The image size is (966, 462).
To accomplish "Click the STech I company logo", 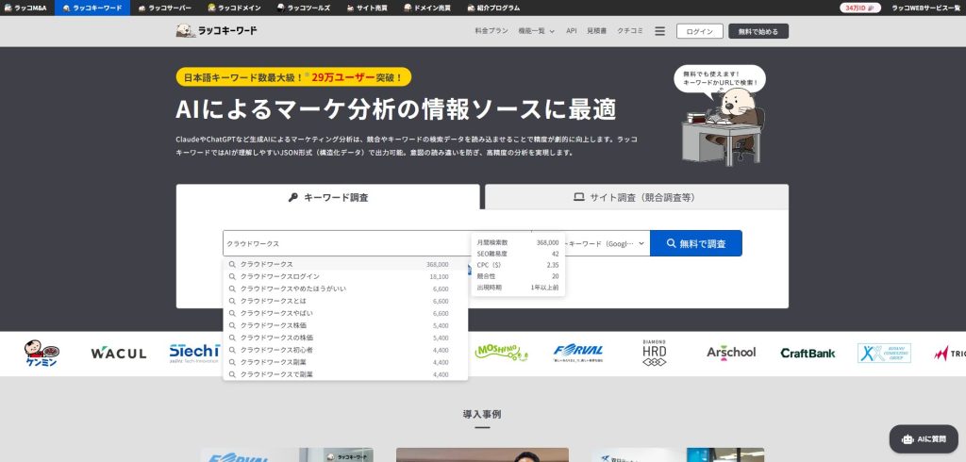I will pyautogui.click(x=194, y=353).
